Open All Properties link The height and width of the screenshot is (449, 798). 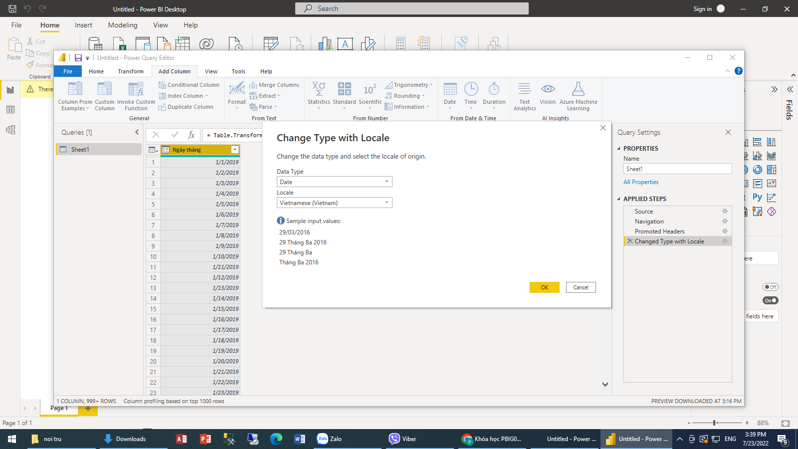pos(641,182)
